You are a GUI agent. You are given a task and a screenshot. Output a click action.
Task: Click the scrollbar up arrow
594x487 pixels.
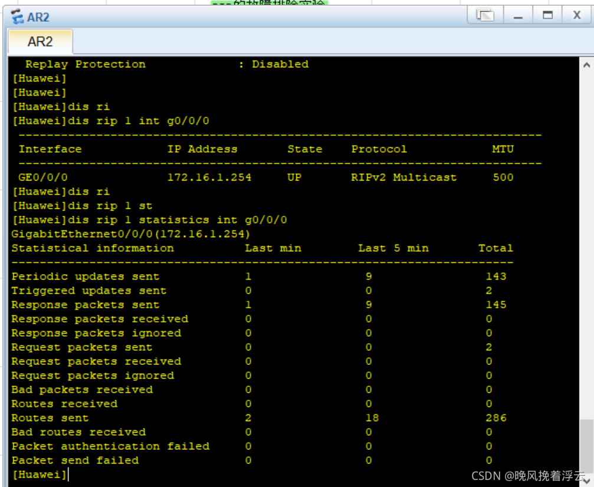[586, 65]
